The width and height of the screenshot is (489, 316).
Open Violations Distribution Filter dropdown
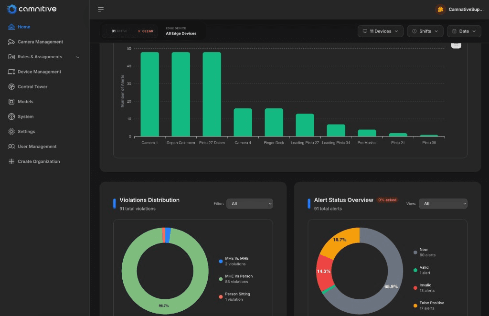pyautogui.click(x=249, y=203)
